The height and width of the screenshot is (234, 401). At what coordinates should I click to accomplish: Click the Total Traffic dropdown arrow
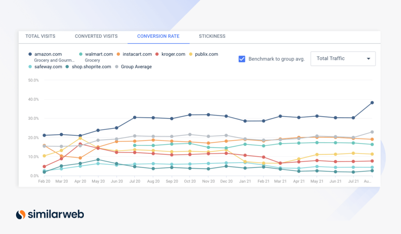tap(369, 59)
